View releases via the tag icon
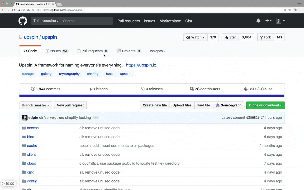Screen dimensions: 304x190 click(x=143, y=89)
